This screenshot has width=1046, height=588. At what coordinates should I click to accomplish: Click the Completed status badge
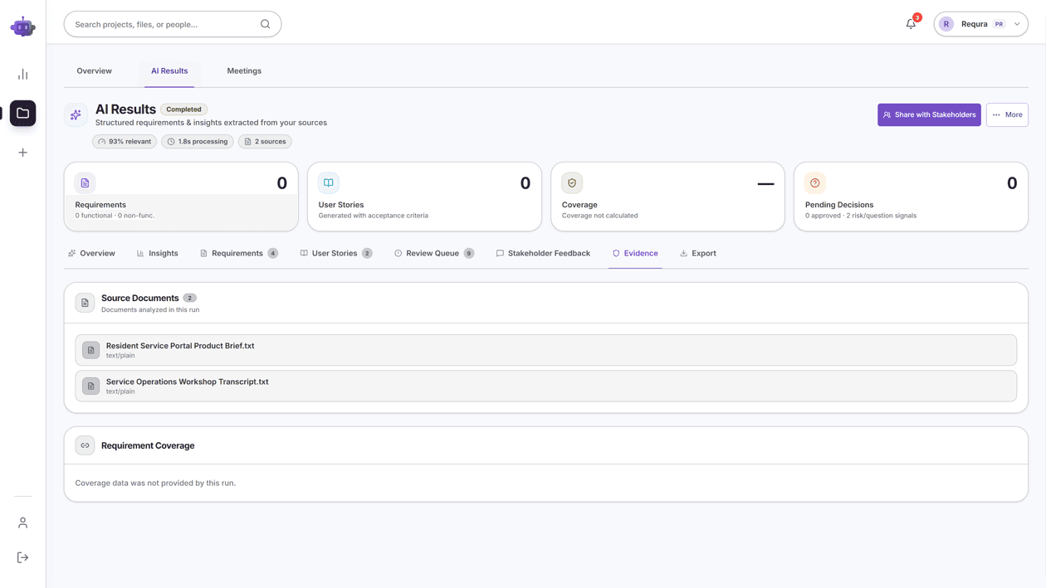(x=183, y=109)
